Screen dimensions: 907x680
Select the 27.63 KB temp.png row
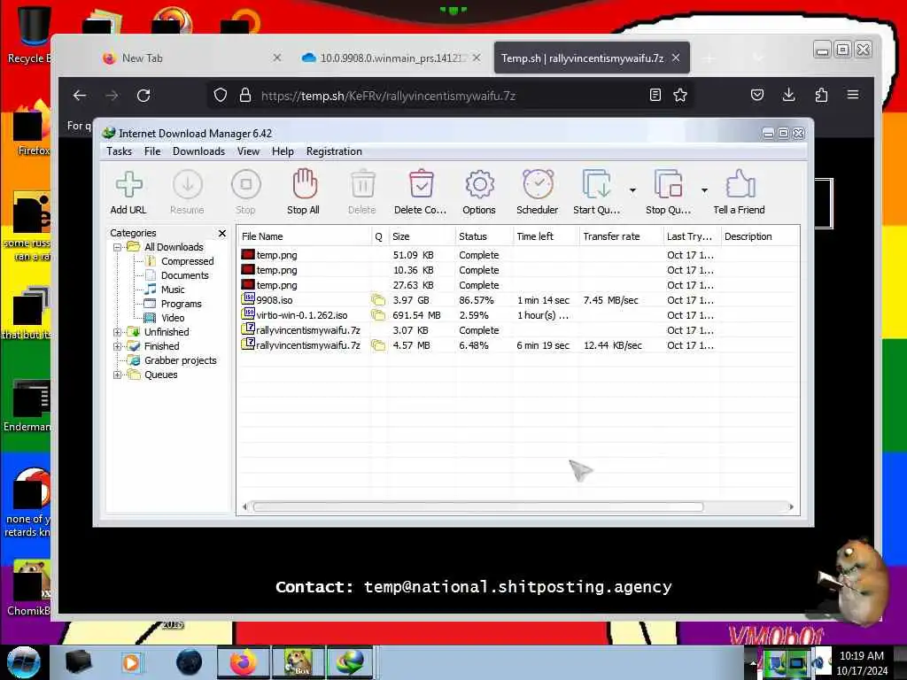click(519, 285)
